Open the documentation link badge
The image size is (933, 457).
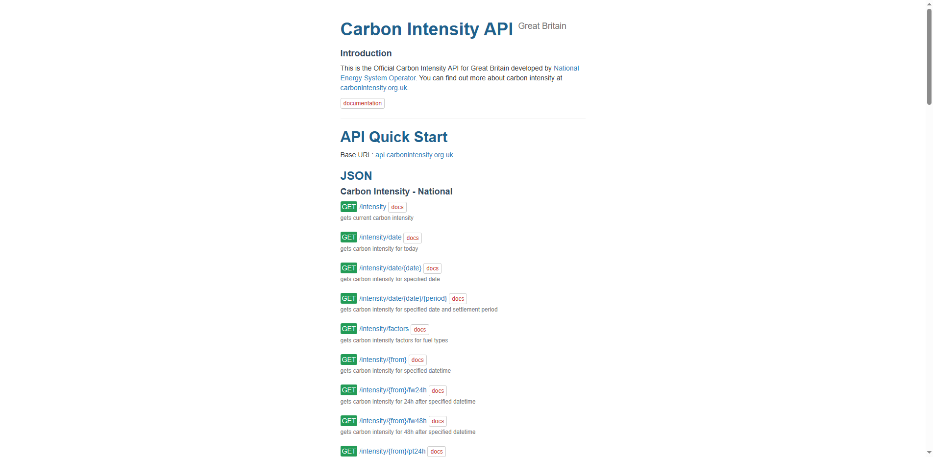click(362, 103)
